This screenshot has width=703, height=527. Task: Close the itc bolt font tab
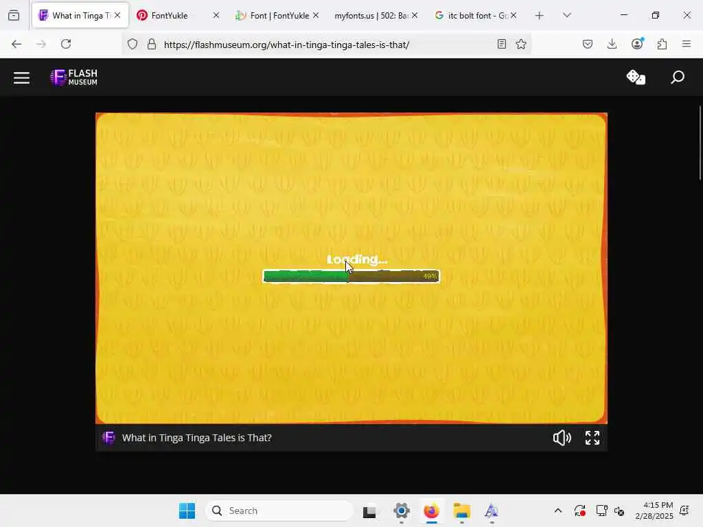point(514,15)
